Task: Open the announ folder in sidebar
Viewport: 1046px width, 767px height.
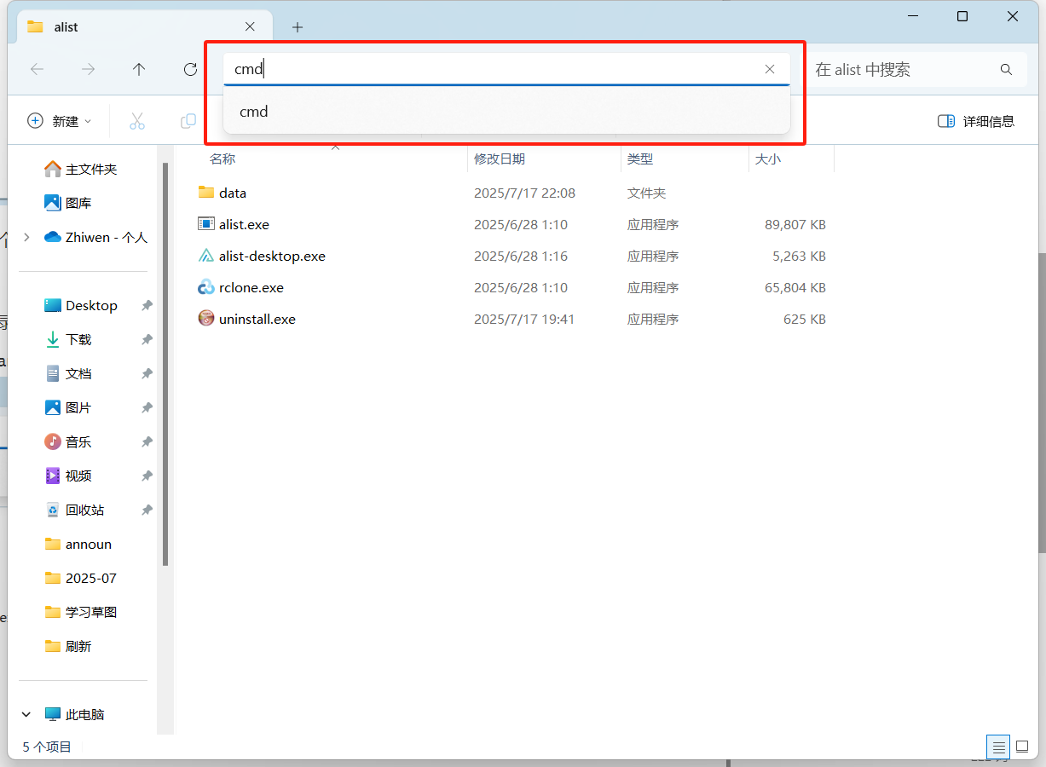Action: [78, 544]
